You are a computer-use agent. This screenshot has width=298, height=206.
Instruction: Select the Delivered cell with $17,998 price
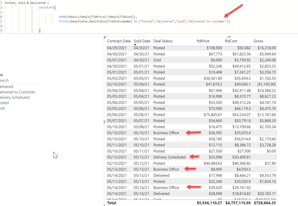click(x=161, y=175)
